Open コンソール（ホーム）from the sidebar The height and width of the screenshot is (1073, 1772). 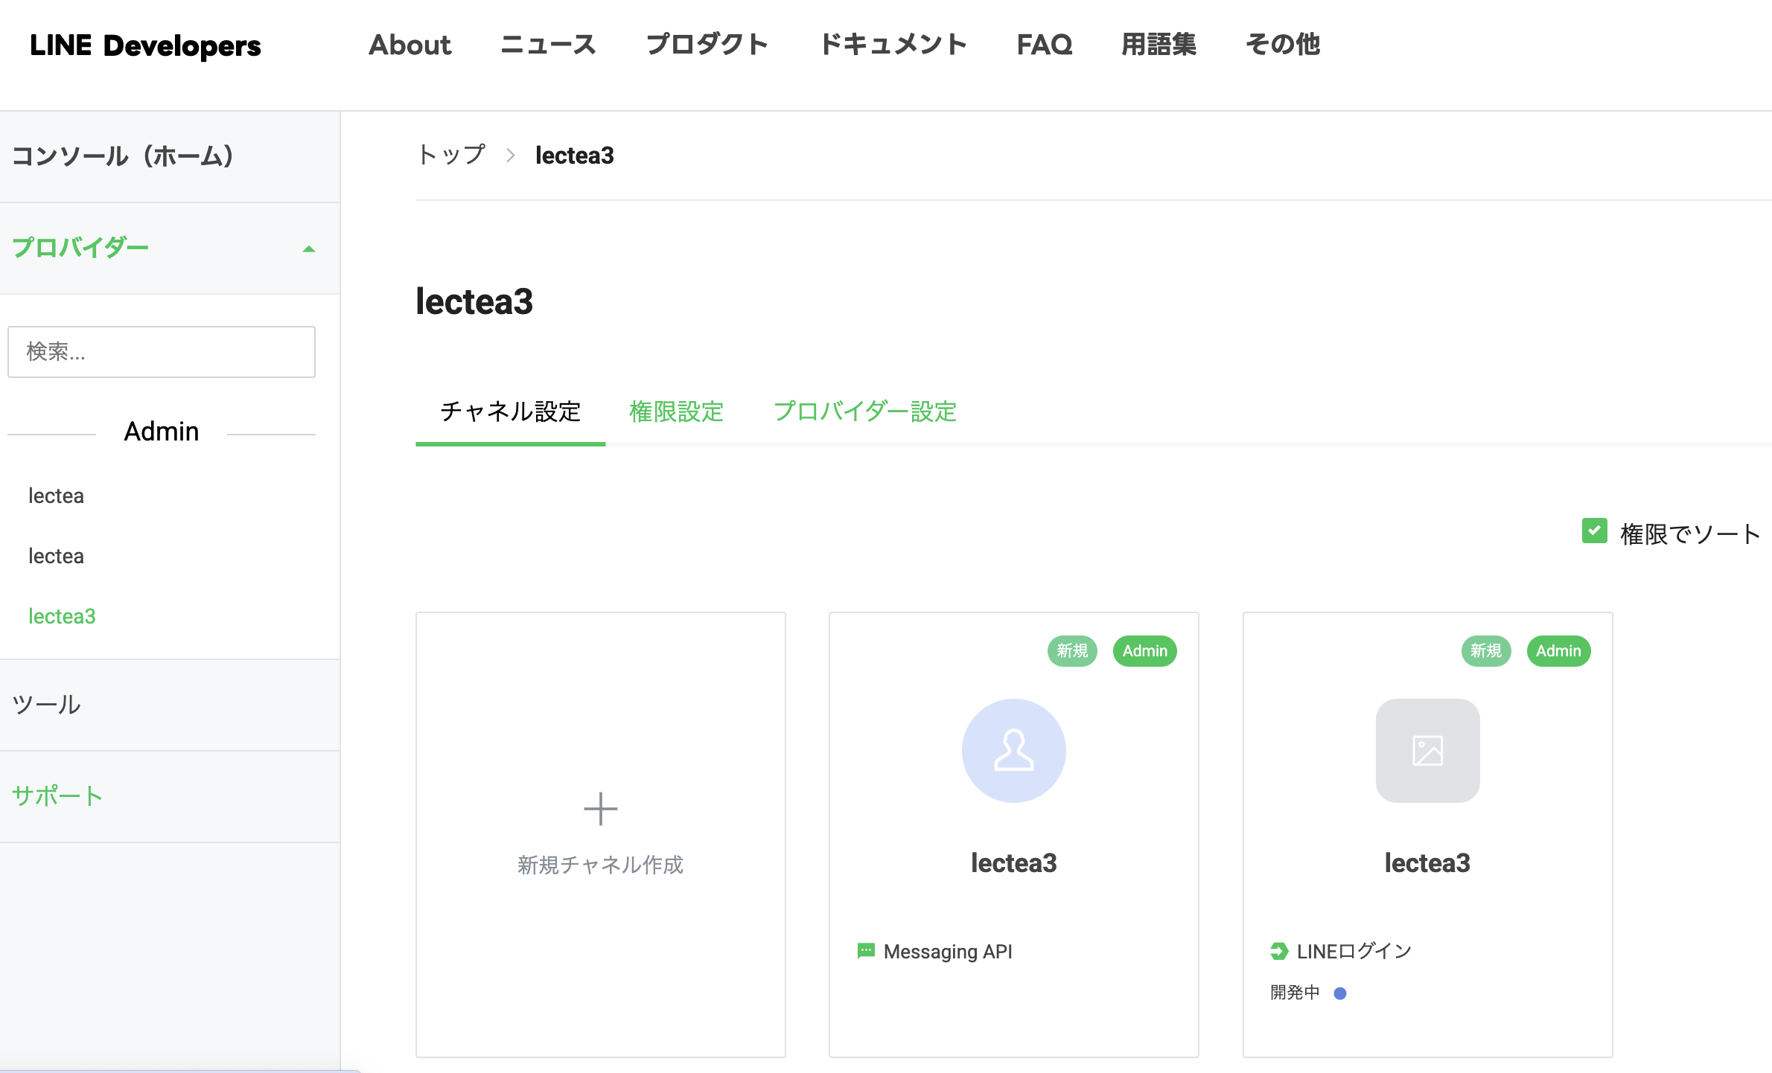click(x=124, y=156)
